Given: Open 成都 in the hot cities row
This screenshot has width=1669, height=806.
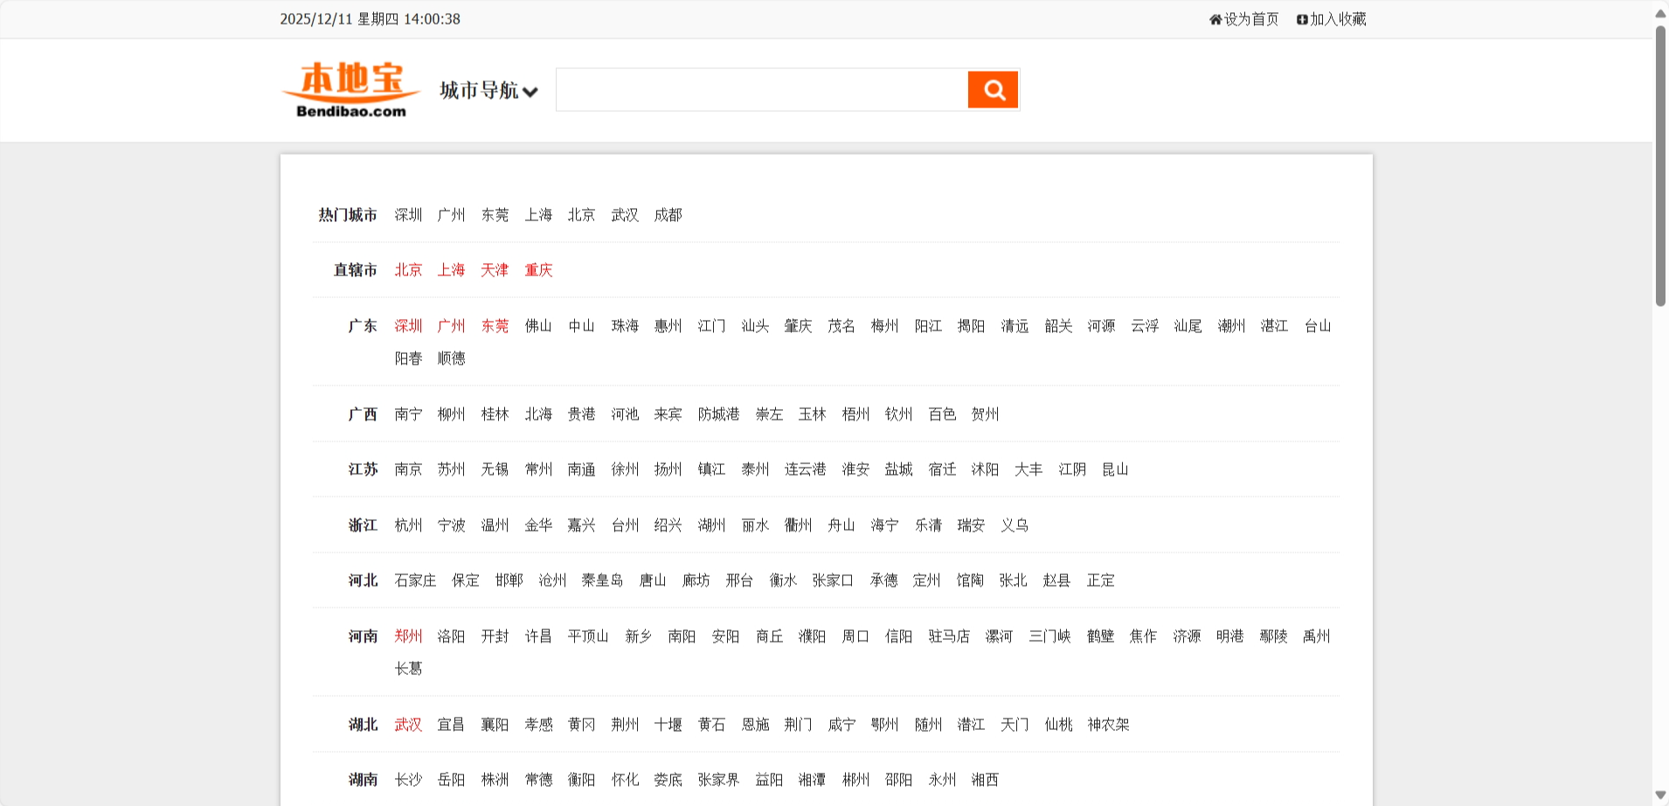Looking at the screenshot, I should pos(668,215).
